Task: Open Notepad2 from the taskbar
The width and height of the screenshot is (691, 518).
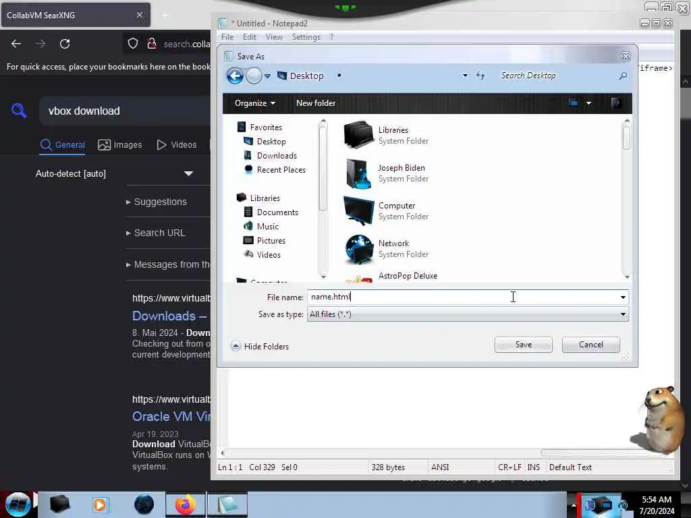Action: pyautogui.click(x=227, y=505)
